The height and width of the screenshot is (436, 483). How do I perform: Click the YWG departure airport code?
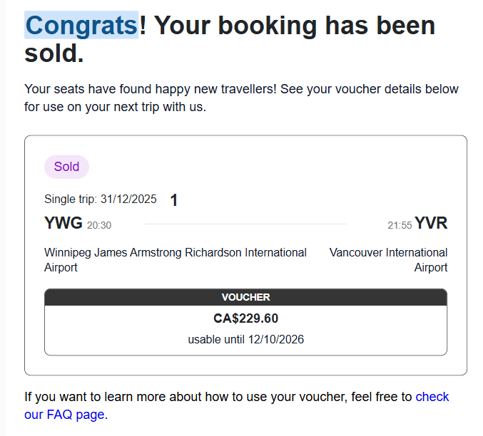pos(63,224)
